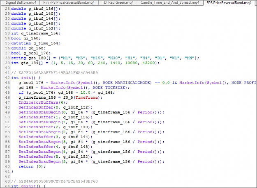This screenshot has width=257, height=188.
Task: Click the closing brace on line 61
Action: point(12,171)
